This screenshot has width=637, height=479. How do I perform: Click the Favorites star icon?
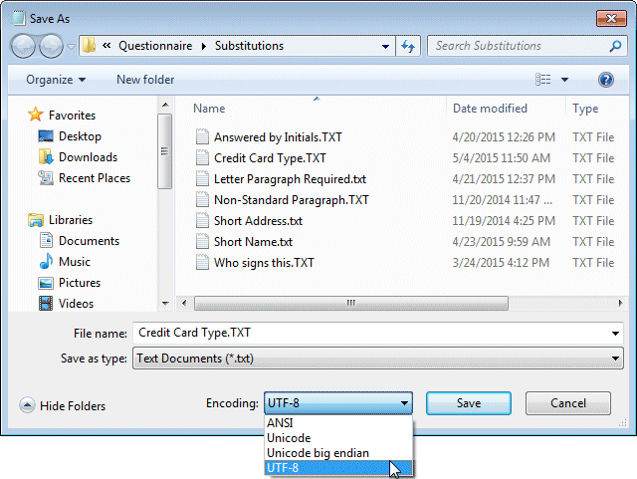pos(36,115)
